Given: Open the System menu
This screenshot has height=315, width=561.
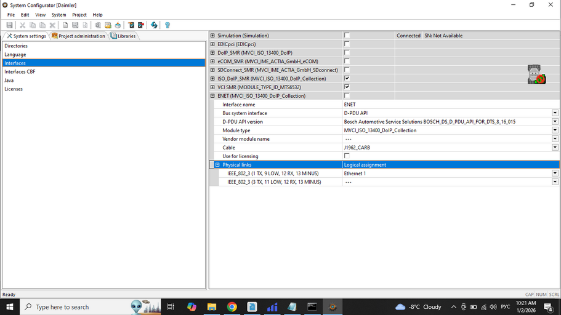Looking at the screenshot, I should [59, 15].
